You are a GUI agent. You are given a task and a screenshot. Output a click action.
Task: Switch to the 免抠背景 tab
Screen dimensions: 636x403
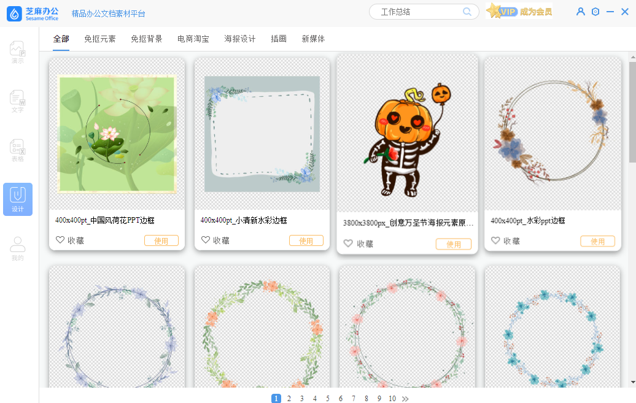[x=147, y=39]
